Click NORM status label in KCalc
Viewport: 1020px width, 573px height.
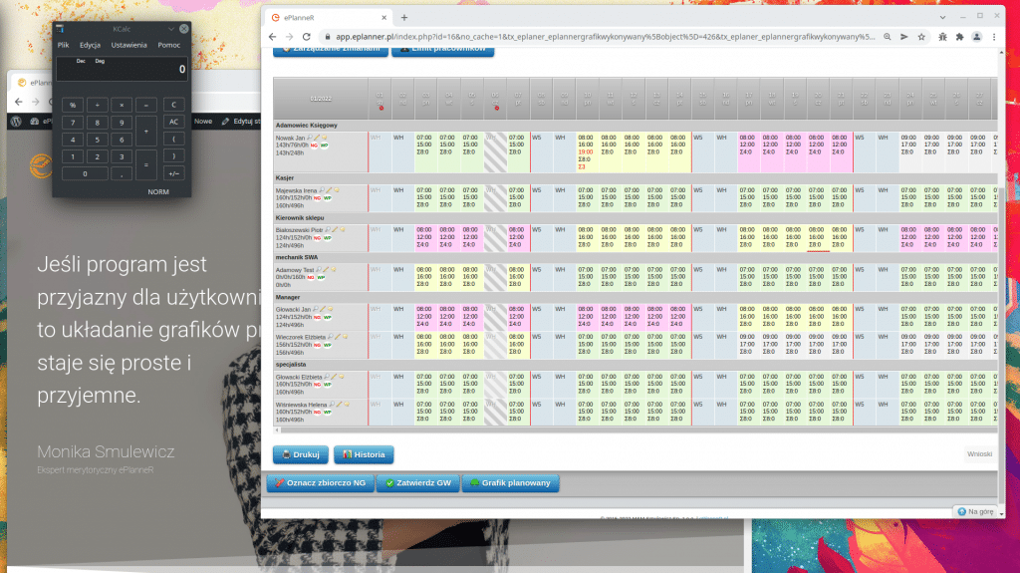coord(158,192)
